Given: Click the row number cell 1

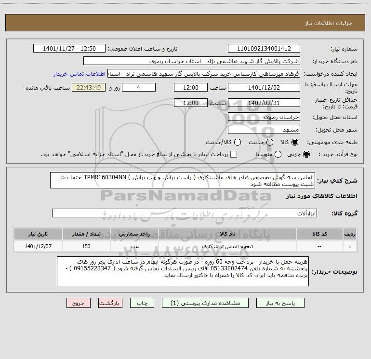Looking at the screenshot, I should [350, 246].
